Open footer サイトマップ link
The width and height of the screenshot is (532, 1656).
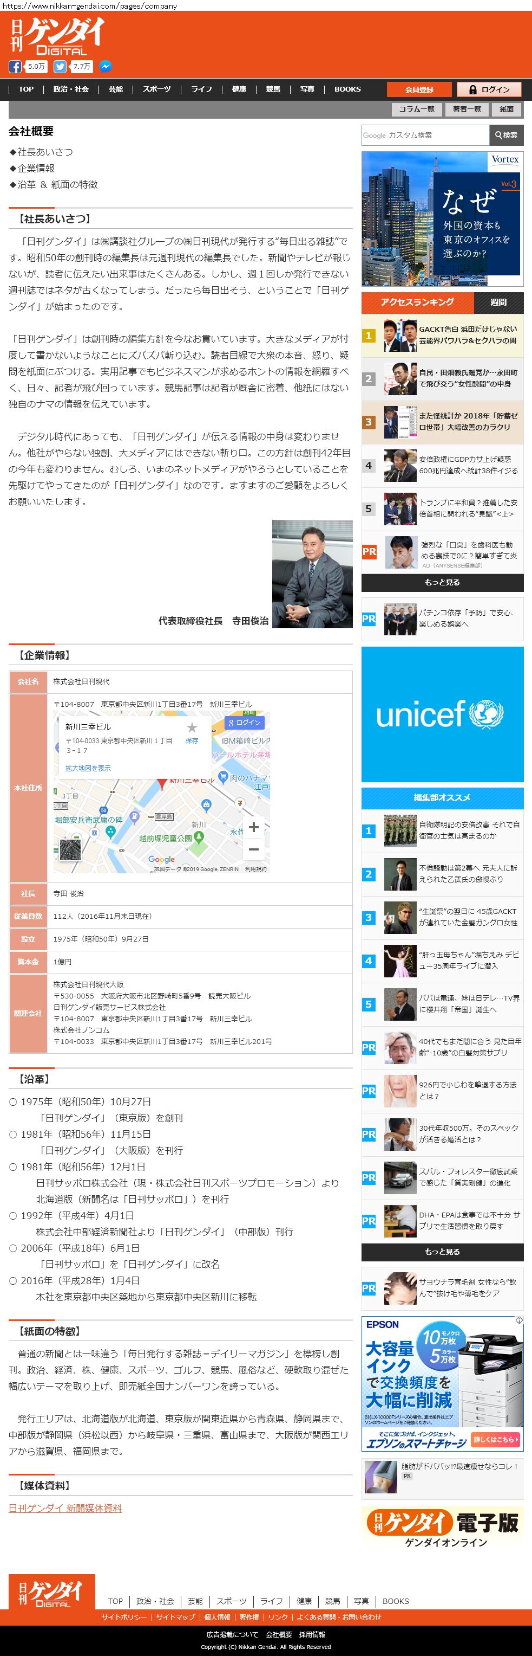tap(175, 1617)
